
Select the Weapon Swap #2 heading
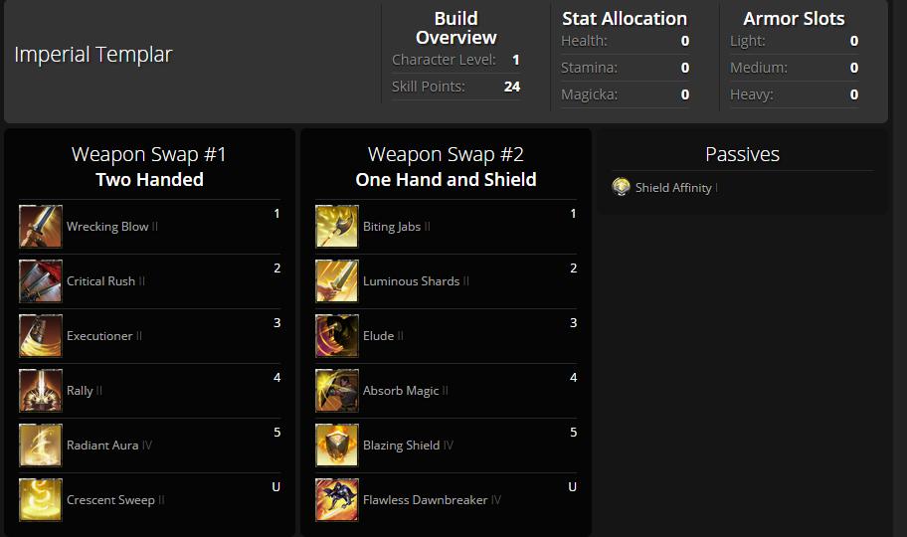coord(446,154)
